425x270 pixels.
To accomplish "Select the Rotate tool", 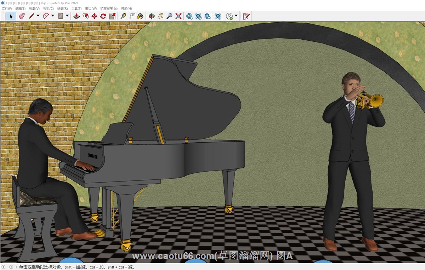I will (103, 16).
